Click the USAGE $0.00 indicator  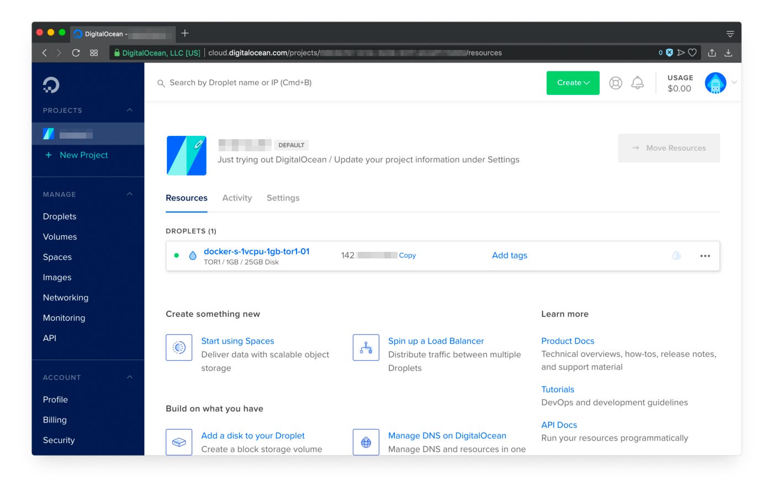(x=680, y=83)
